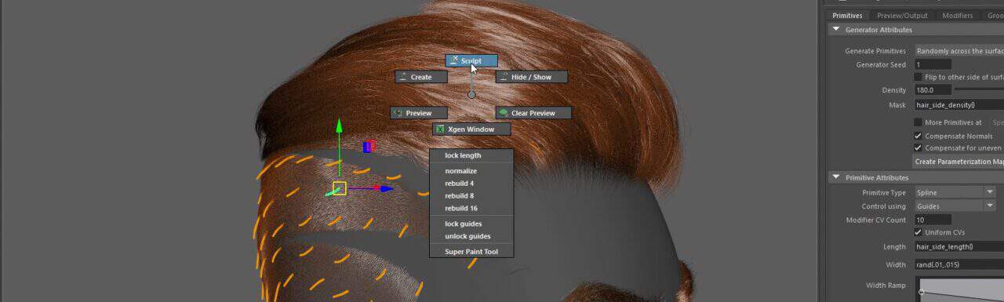Switch to the Primitives tab
Screen dimensions: 1004x302
click(847, 16)
